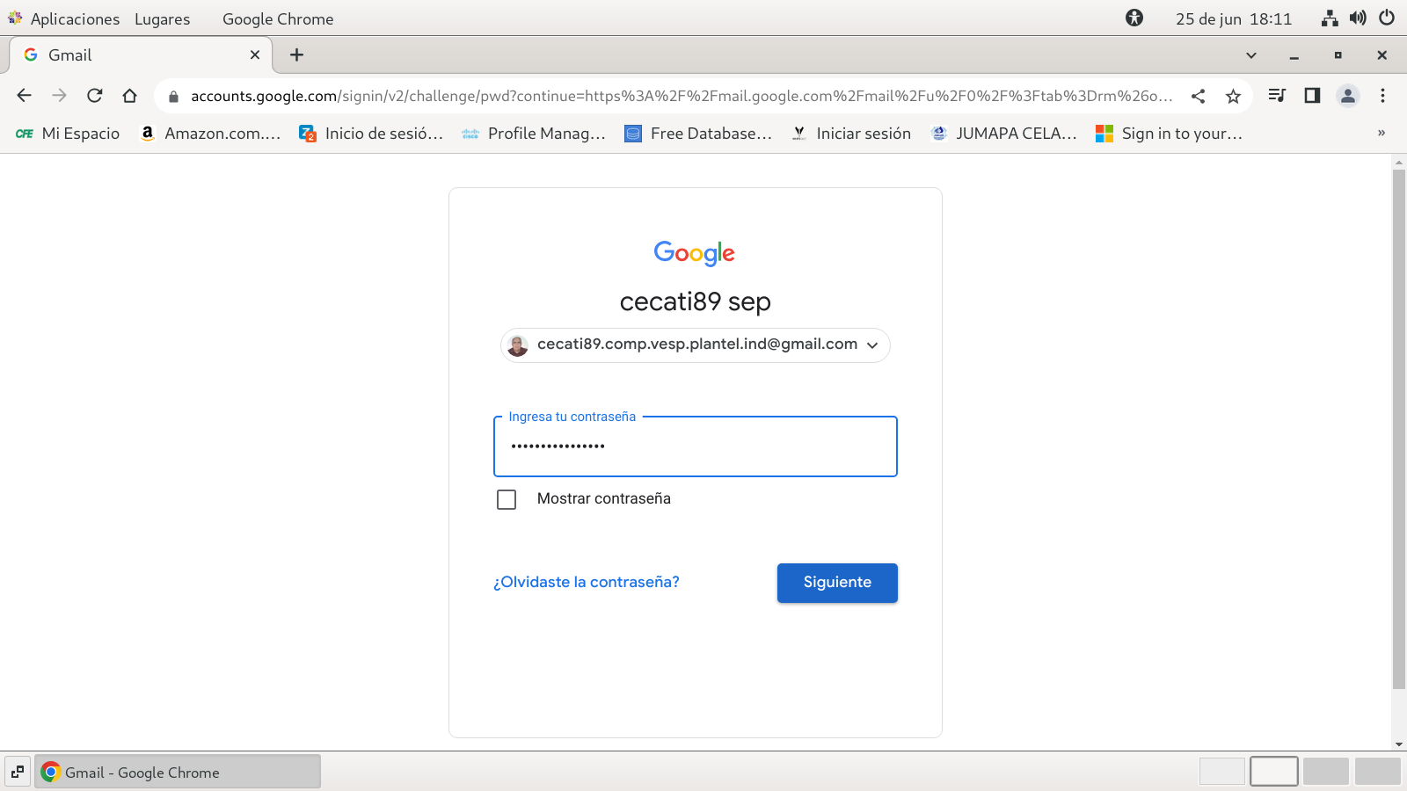Viewport: 1407px width, 791px height.
Task: Enable the Mostrar contraseña checkbox
Action: coord(507,499)
